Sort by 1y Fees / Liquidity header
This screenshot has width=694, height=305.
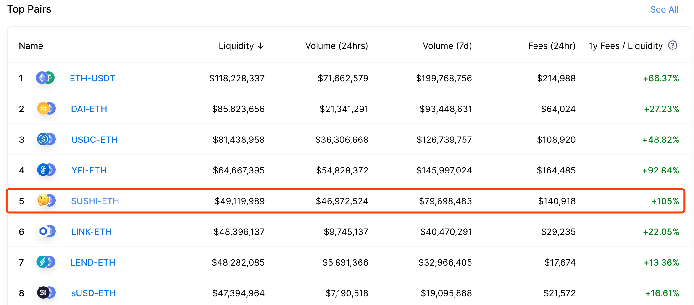point(626,46)
